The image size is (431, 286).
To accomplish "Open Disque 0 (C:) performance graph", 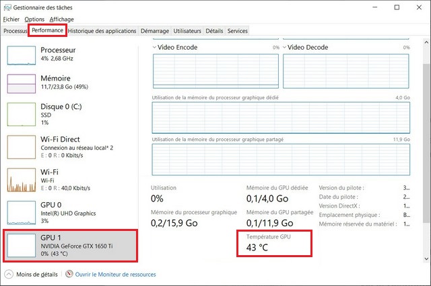I will click(x=22, y=114).
